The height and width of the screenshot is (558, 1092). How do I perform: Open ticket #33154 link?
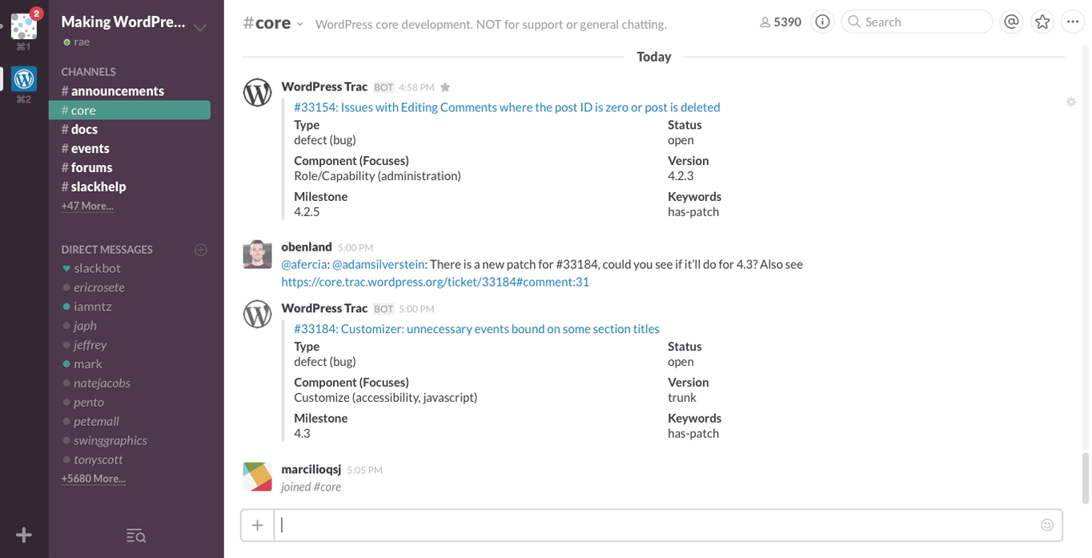click(x=507, y=107)
